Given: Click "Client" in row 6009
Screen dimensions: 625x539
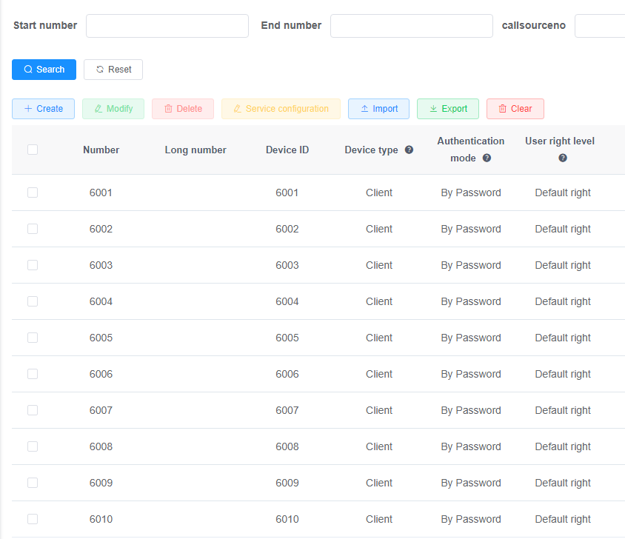Looking at the screenshot, I should coord(379,483).
